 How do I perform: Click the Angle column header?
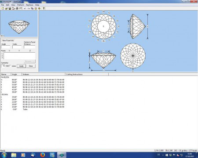[16, 74]
